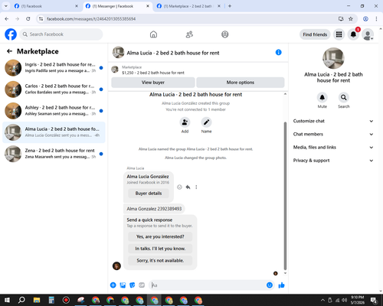This screenshot has height=306, width=383.
Task: Open Windows taskbar search
Action: click(x=21, y=300)
